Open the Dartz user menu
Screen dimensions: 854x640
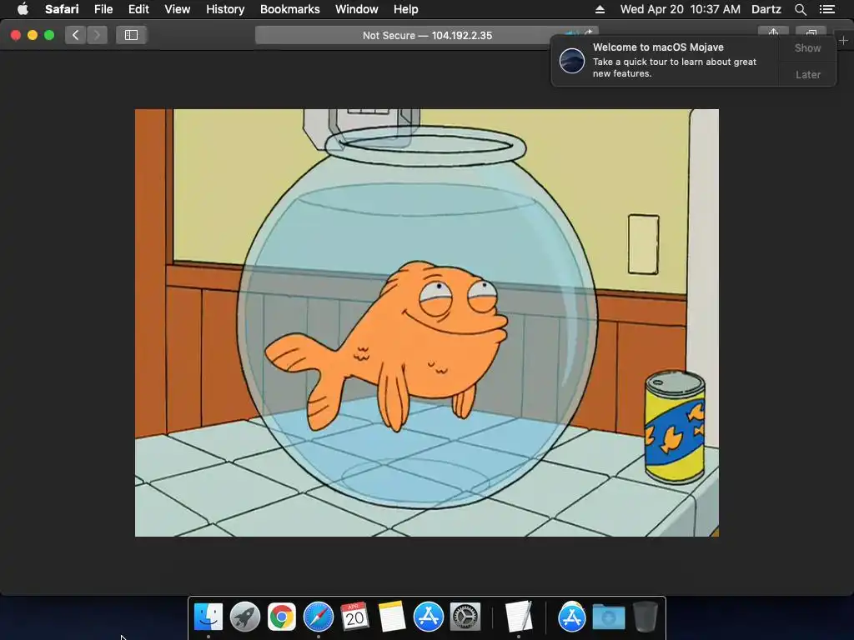766,9
